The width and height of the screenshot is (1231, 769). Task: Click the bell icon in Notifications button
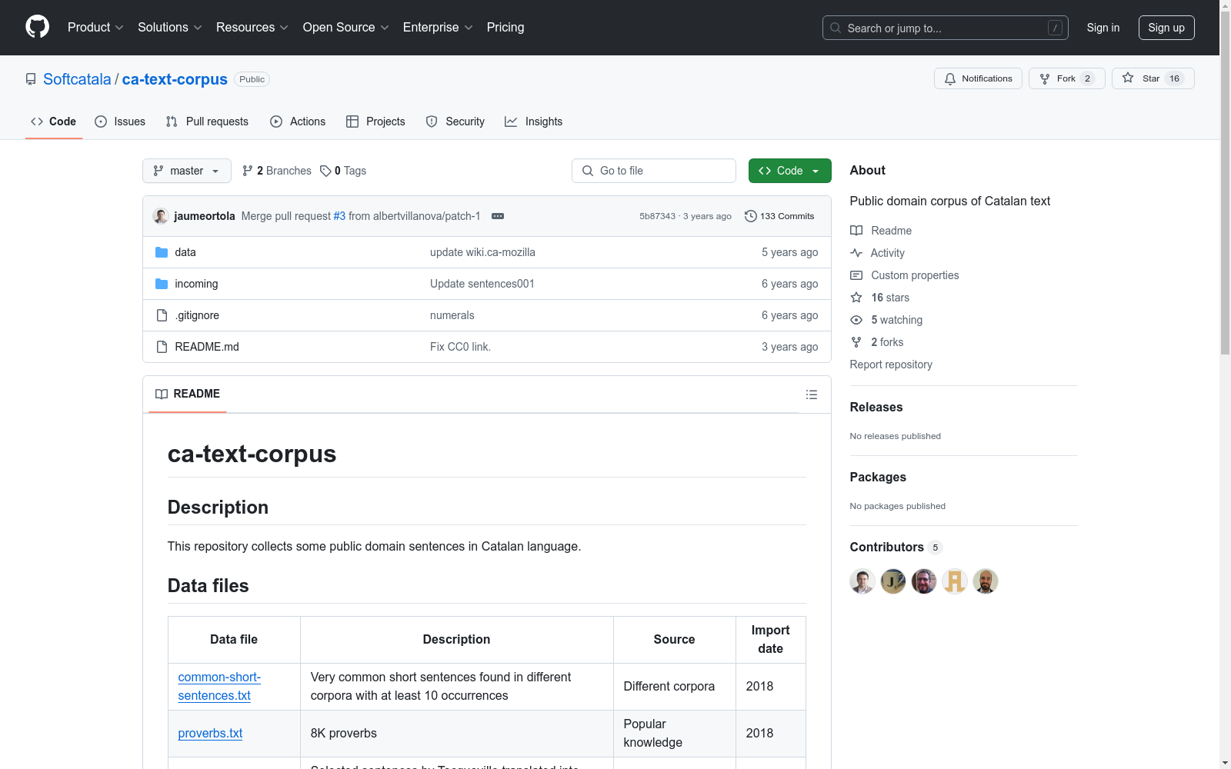coord(950,78)
